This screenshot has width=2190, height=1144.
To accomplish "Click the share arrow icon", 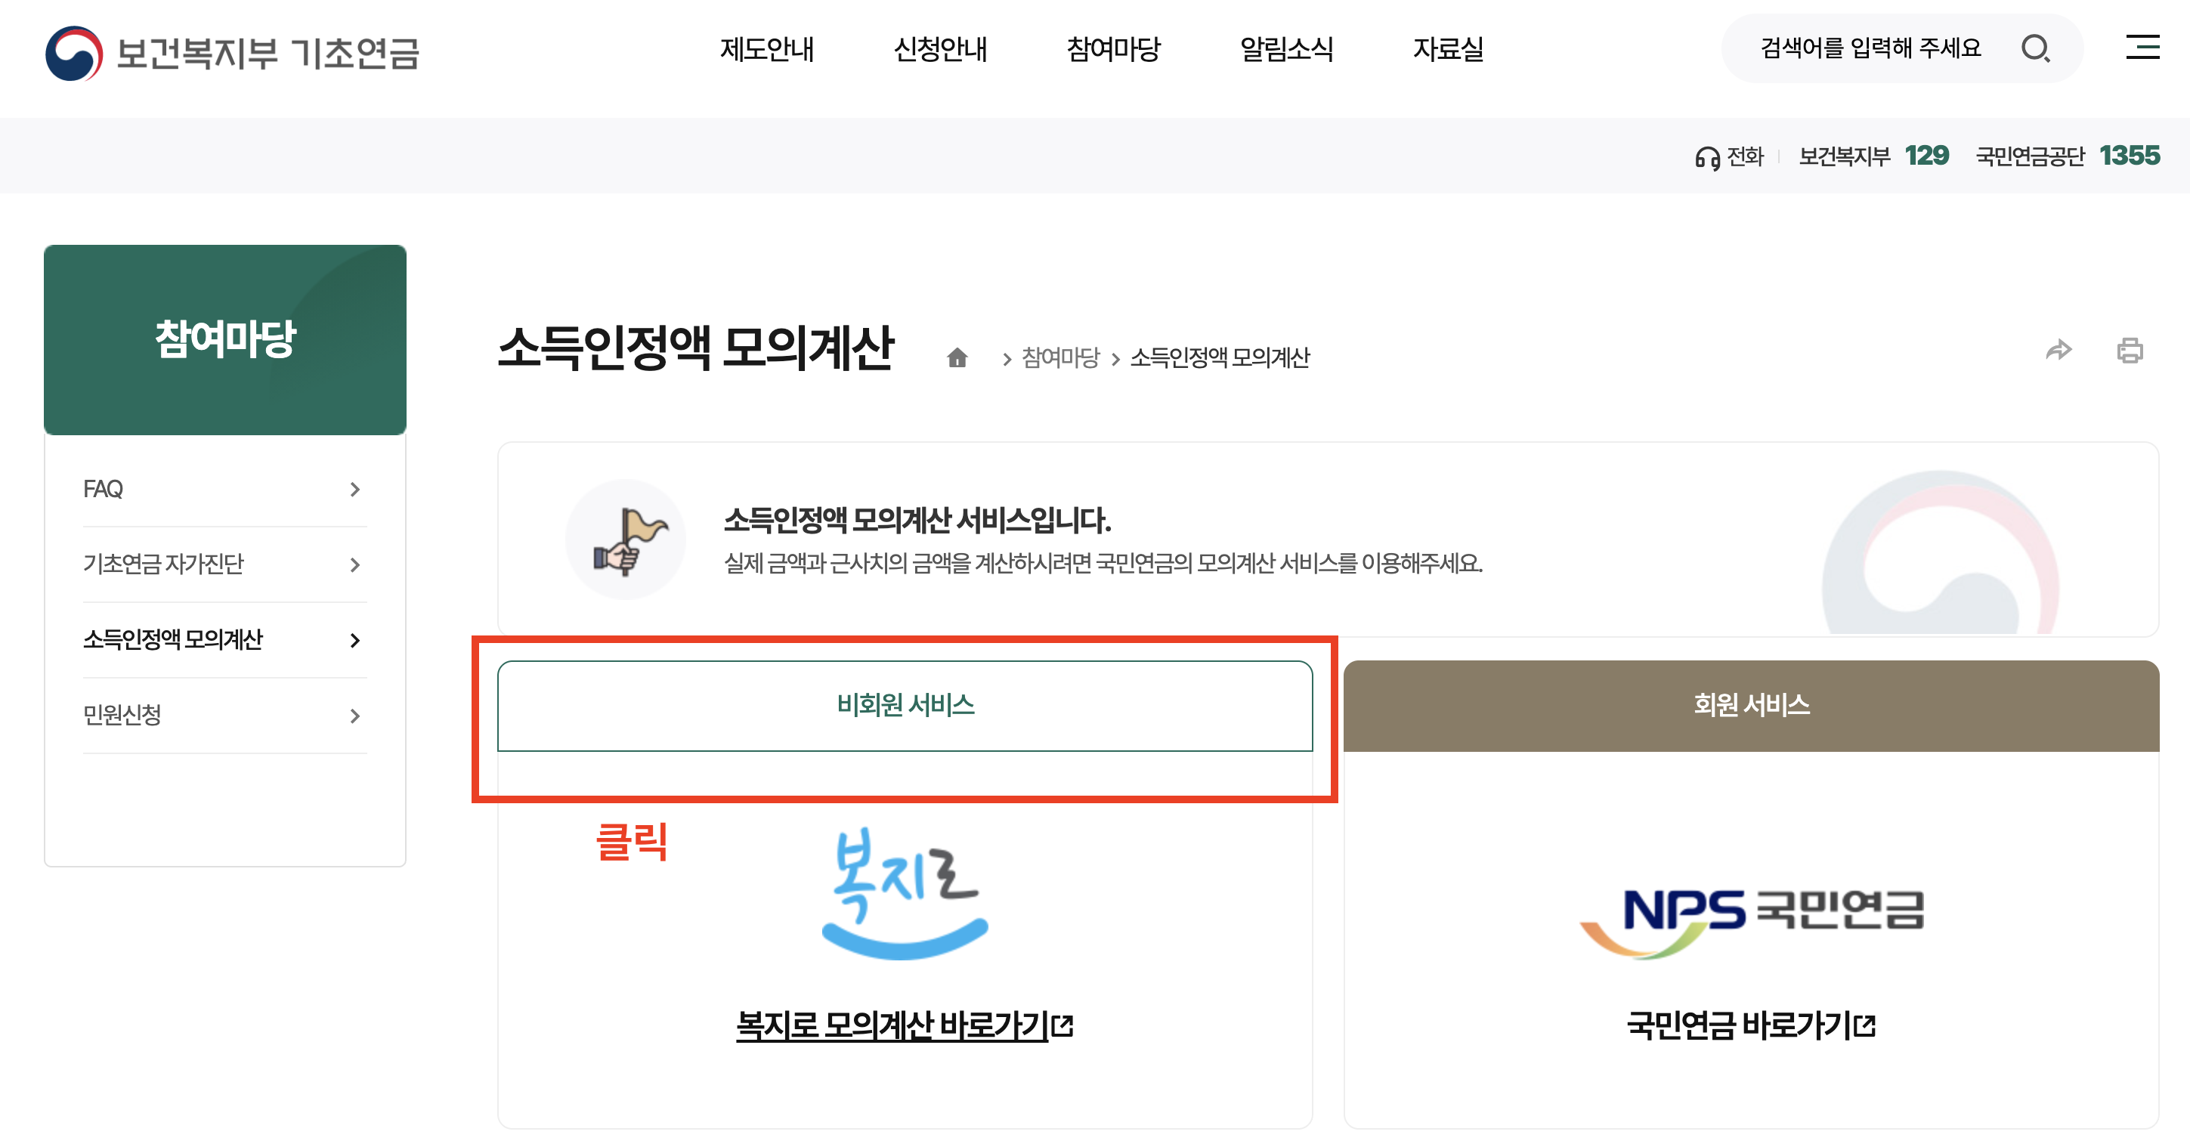I will coord(2060,350).
